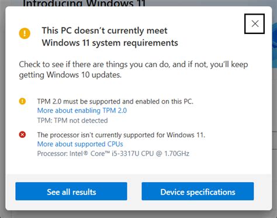Click the See all results button
Screen dimensions: 277x218
[x=71, y=191]
